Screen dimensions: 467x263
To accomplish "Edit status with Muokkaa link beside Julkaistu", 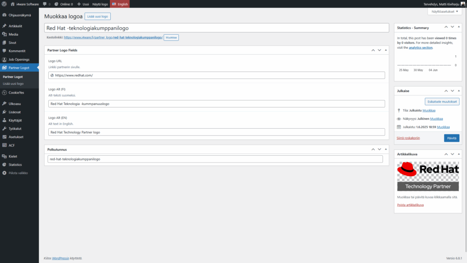I will tap(429, 110).
